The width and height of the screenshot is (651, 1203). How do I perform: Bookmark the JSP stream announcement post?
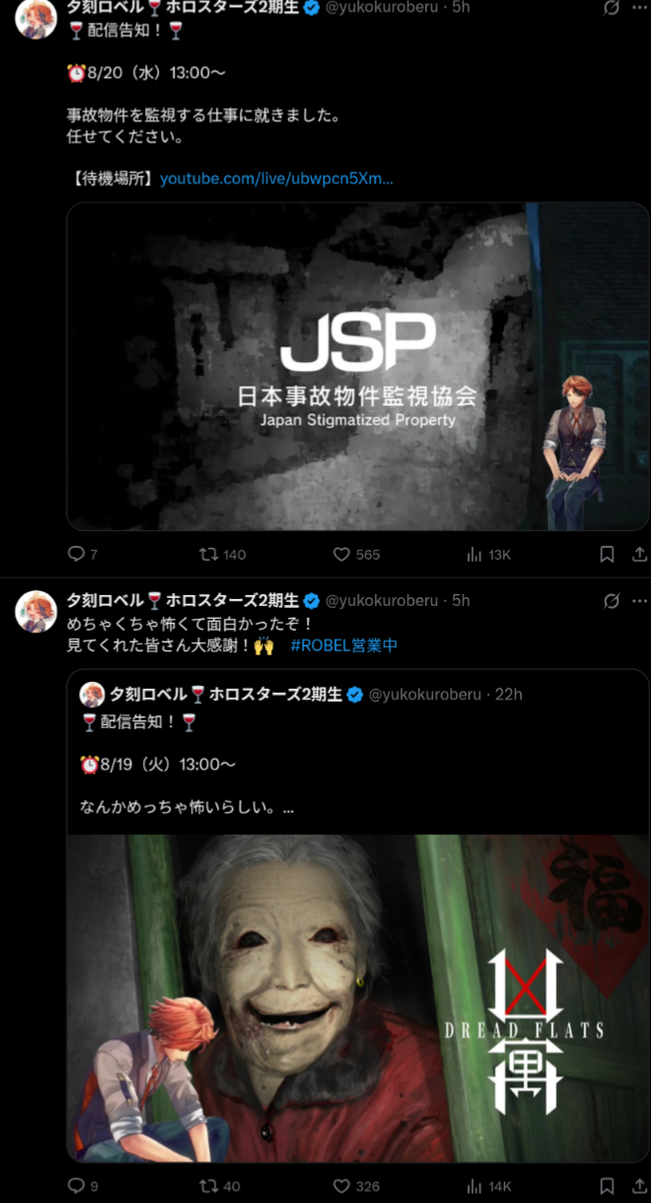(608, 555)
